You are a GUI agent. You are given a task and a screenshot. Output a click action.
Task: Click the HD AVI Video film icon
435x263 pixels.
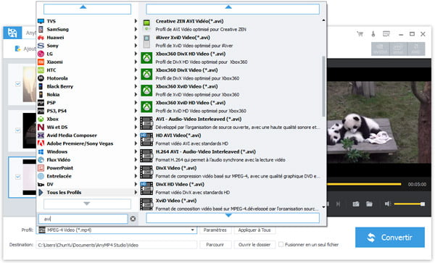pos(146,139)
